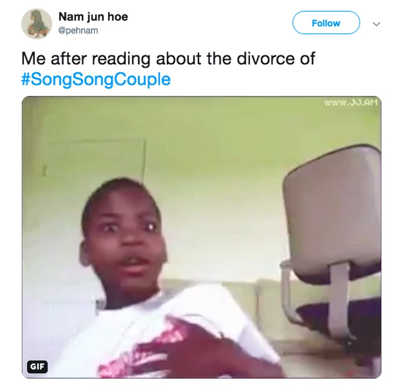Click the word "reading" in the tweet
This screenshot has height=385, width=402.
point(121,59)
